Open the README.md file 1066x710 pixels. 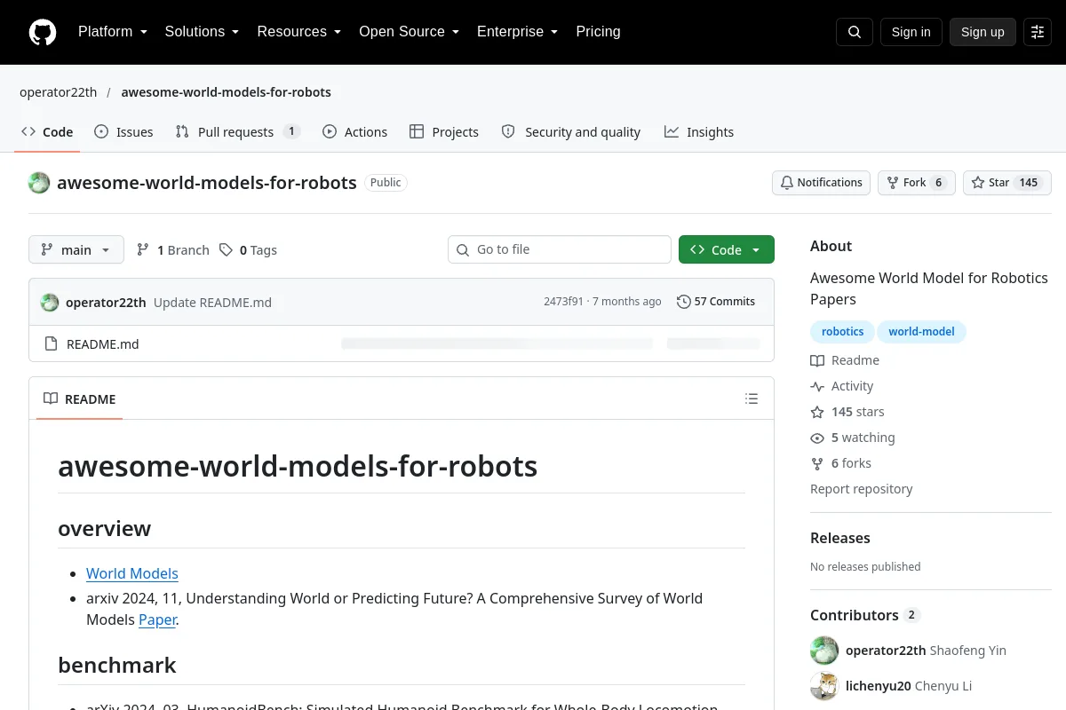103,344
